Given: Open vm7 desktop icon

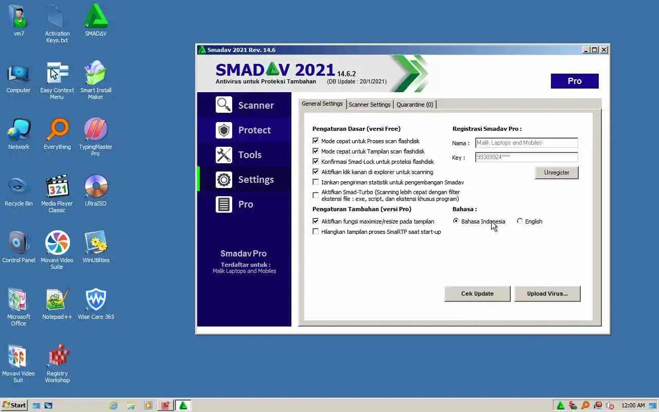Looking at the screenshot, I should point(19,22).
